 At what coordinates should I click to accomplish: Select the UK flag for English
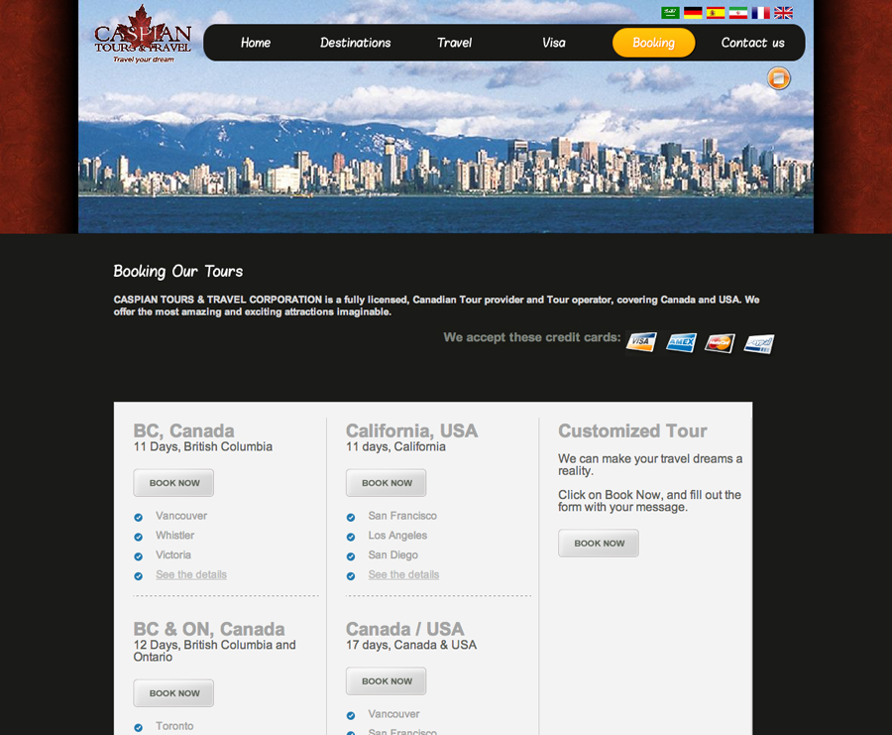click(x=783, y=13)
